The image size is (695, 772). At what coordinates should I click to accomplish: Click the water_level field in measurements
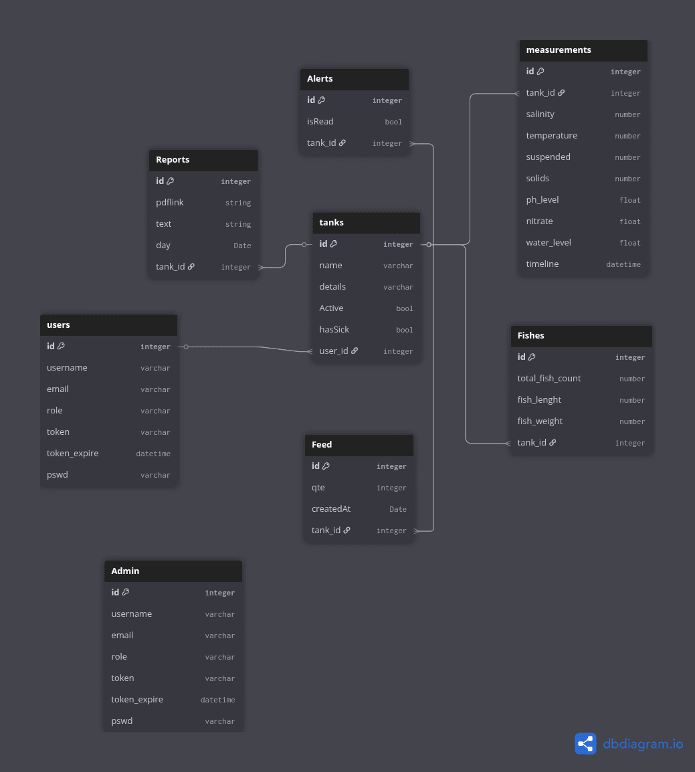[x=583, y=243]
